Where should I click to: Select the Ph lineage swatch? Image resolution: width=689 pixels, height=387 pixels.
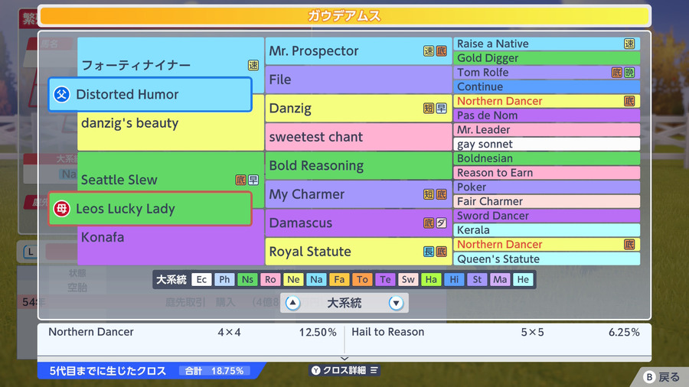pyautogui.click(x=224, y=279)
